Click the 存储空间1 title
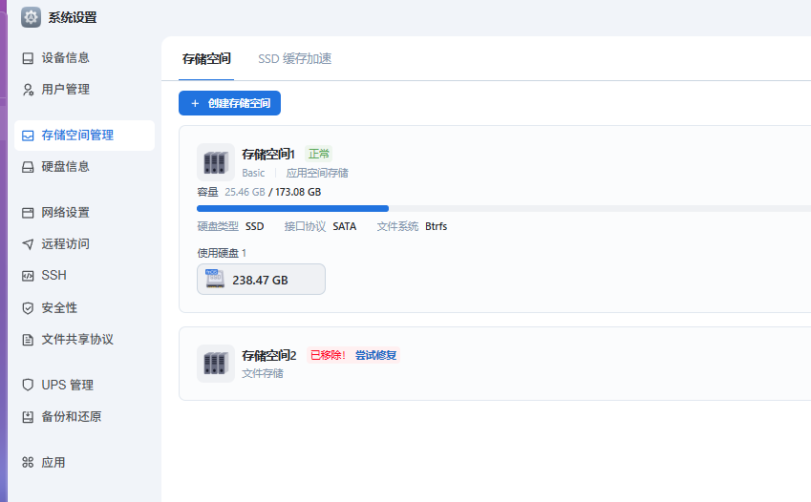The width and height of the screenshot is (811, 502). (267, 154)
